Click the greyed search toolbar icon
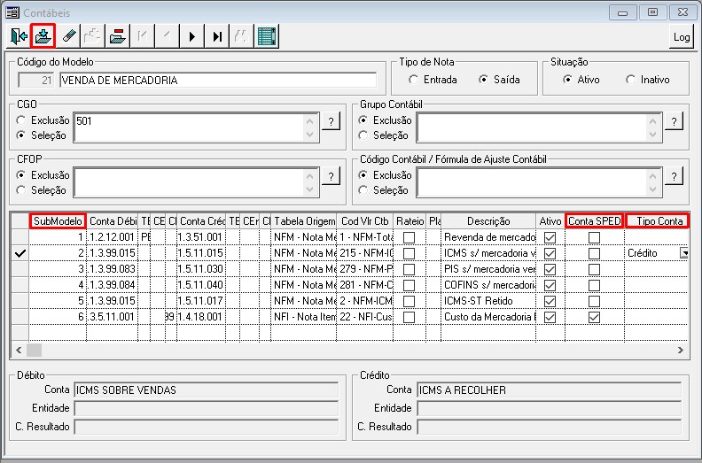Viewport: 702px width, 463px height. coord(242,36)
